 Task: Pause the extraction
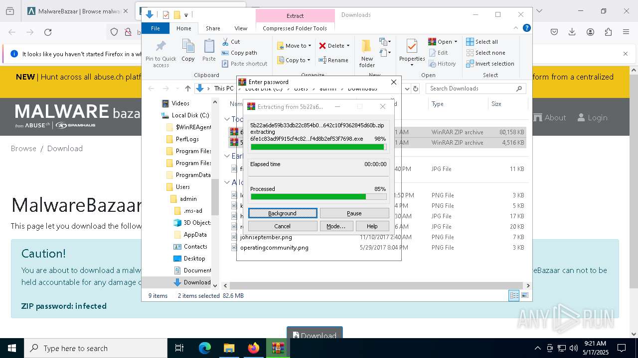point(354,213)
